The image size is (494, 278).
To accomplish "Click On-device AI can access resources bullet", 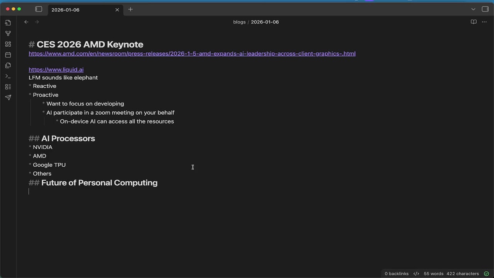I will (x=117, y=122).
